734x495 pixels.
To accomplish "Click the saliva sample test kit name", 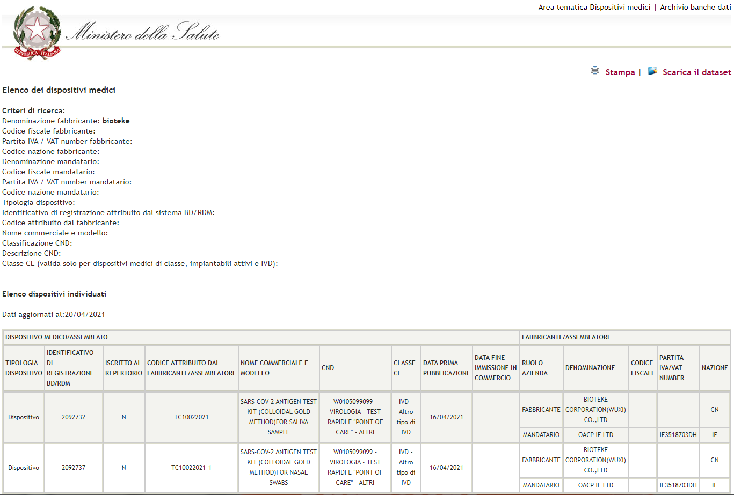I will pos(278,417).
